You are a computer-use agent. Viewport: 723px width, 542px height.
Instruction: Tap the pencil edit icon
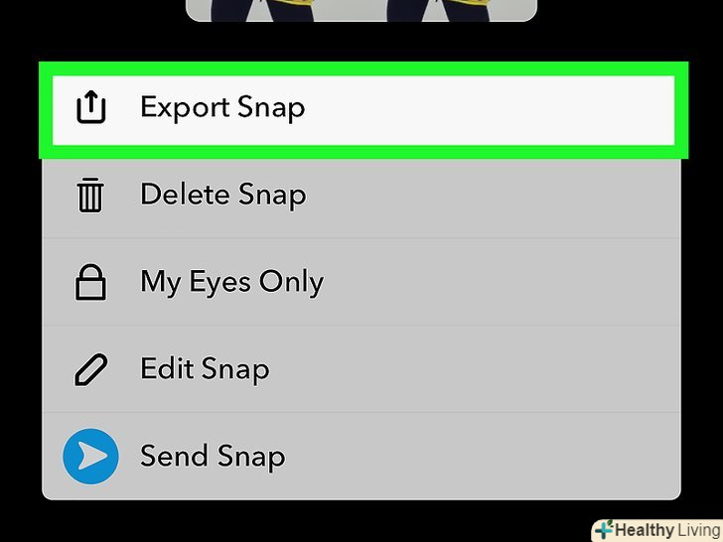click(90, 369)
